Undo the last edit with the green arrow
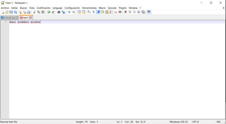Image resolution: width=226 pixels, height=124 pixels. (49, 12)
